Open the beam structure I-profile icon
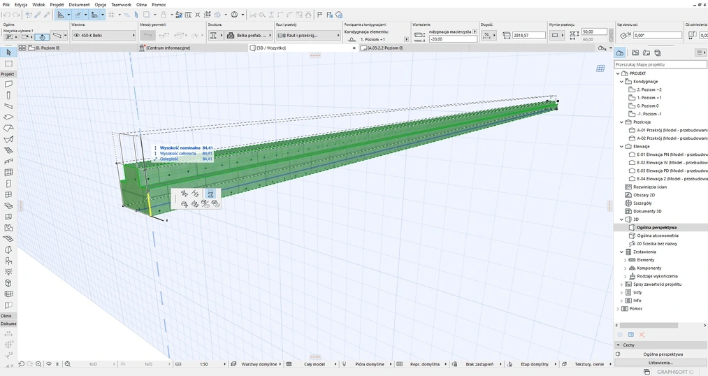This screenshot has width=708, height=376. click(212, 35)
